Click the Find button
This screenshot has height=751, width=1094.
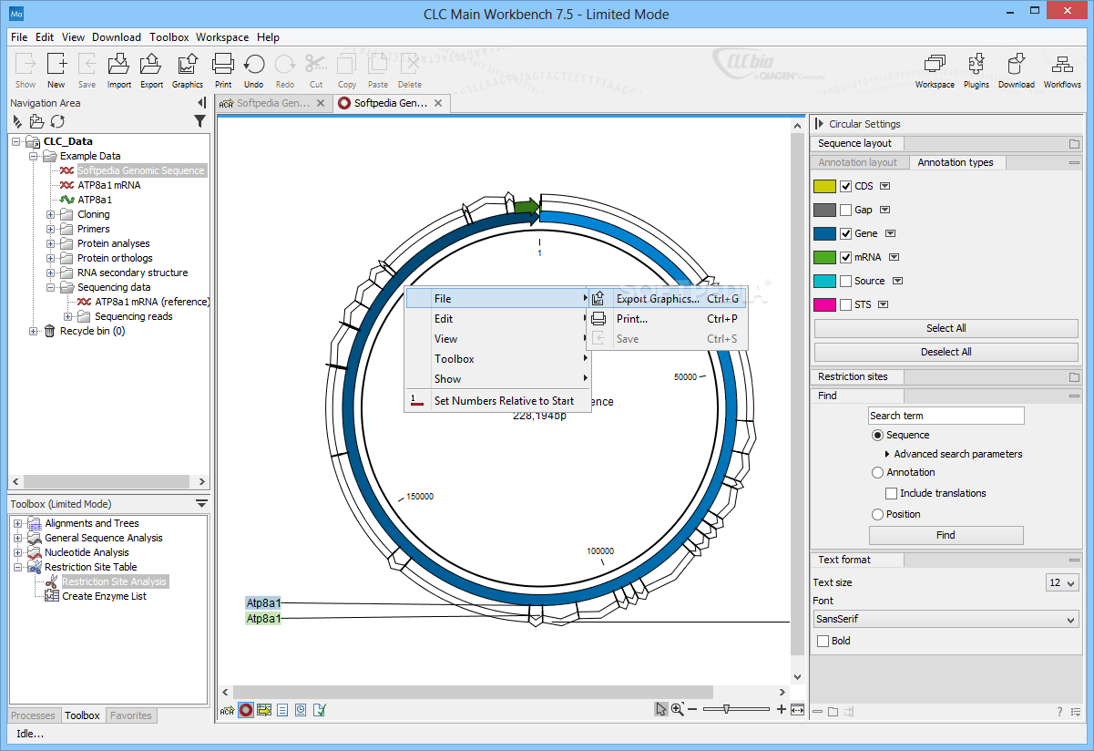(x=946, y=535)
